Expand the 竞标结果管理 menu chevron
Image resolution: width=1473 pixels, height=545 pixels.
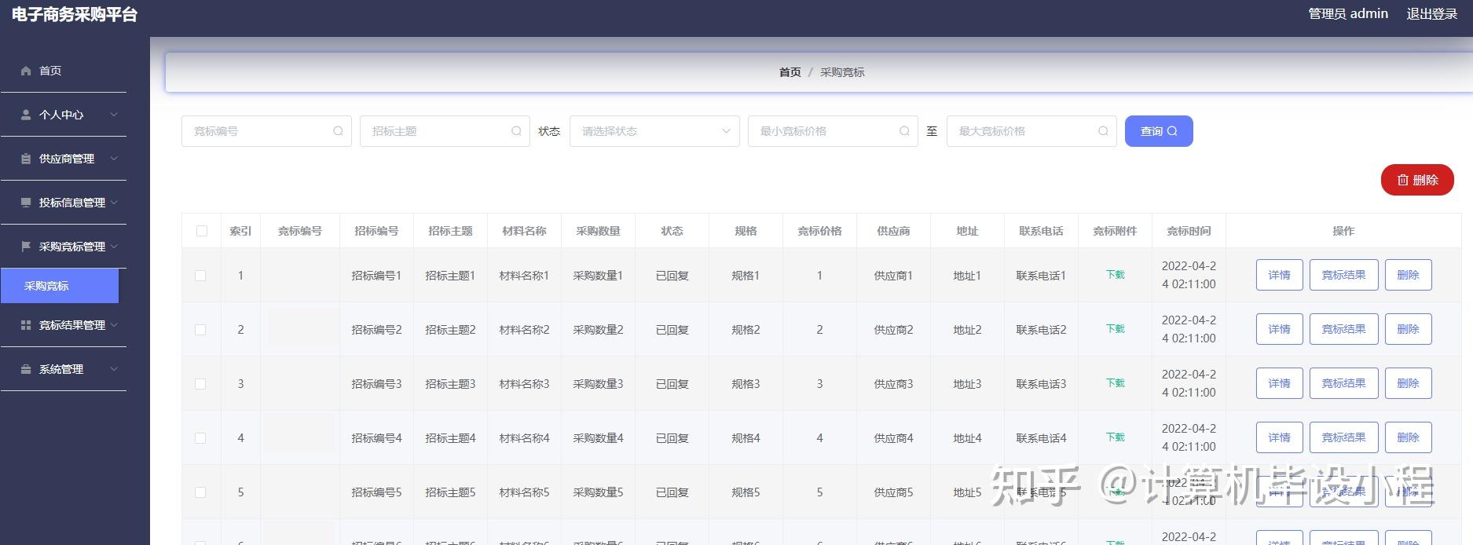pyautogui.click(x=114, y=325)
